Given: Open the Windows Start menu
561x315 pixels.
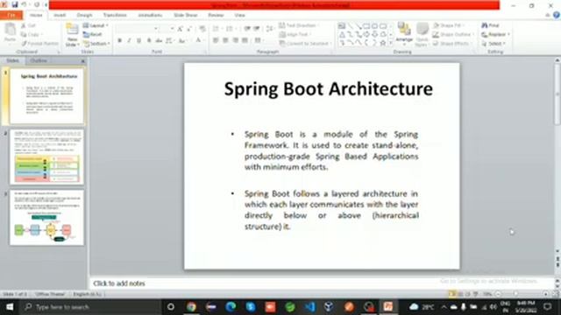Looking at the screenshot, I should click(x=10, y=307).
